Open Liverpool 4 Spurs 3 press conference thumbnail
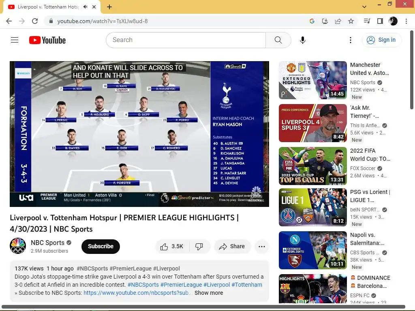 pyautogui.click(x=312, y=123)
